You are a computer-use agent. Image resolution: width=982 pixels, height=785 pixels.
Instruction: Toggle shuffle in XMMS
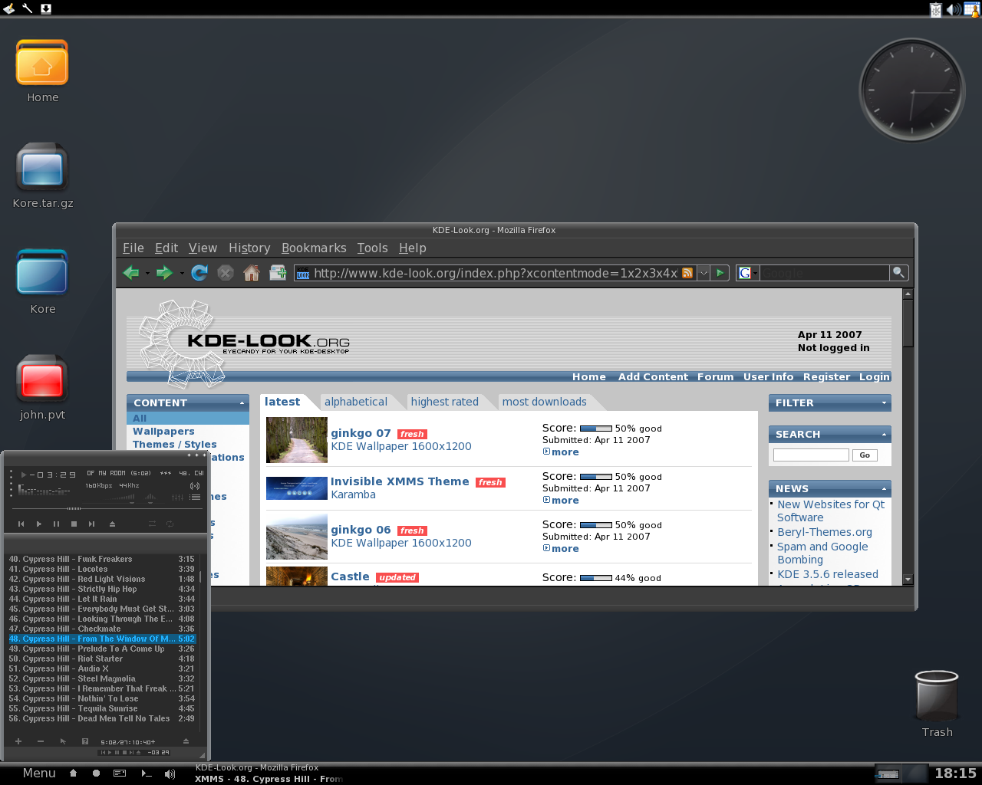152,524
